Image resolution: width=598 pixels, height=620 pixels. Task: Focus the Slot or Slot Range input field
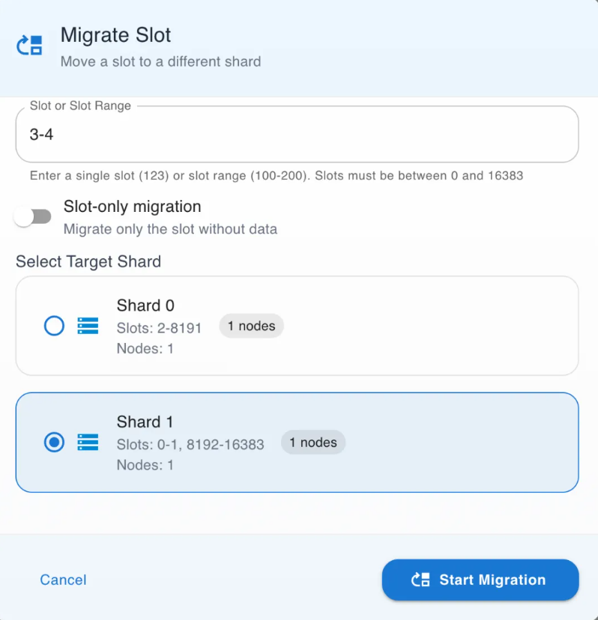(297, 135)
